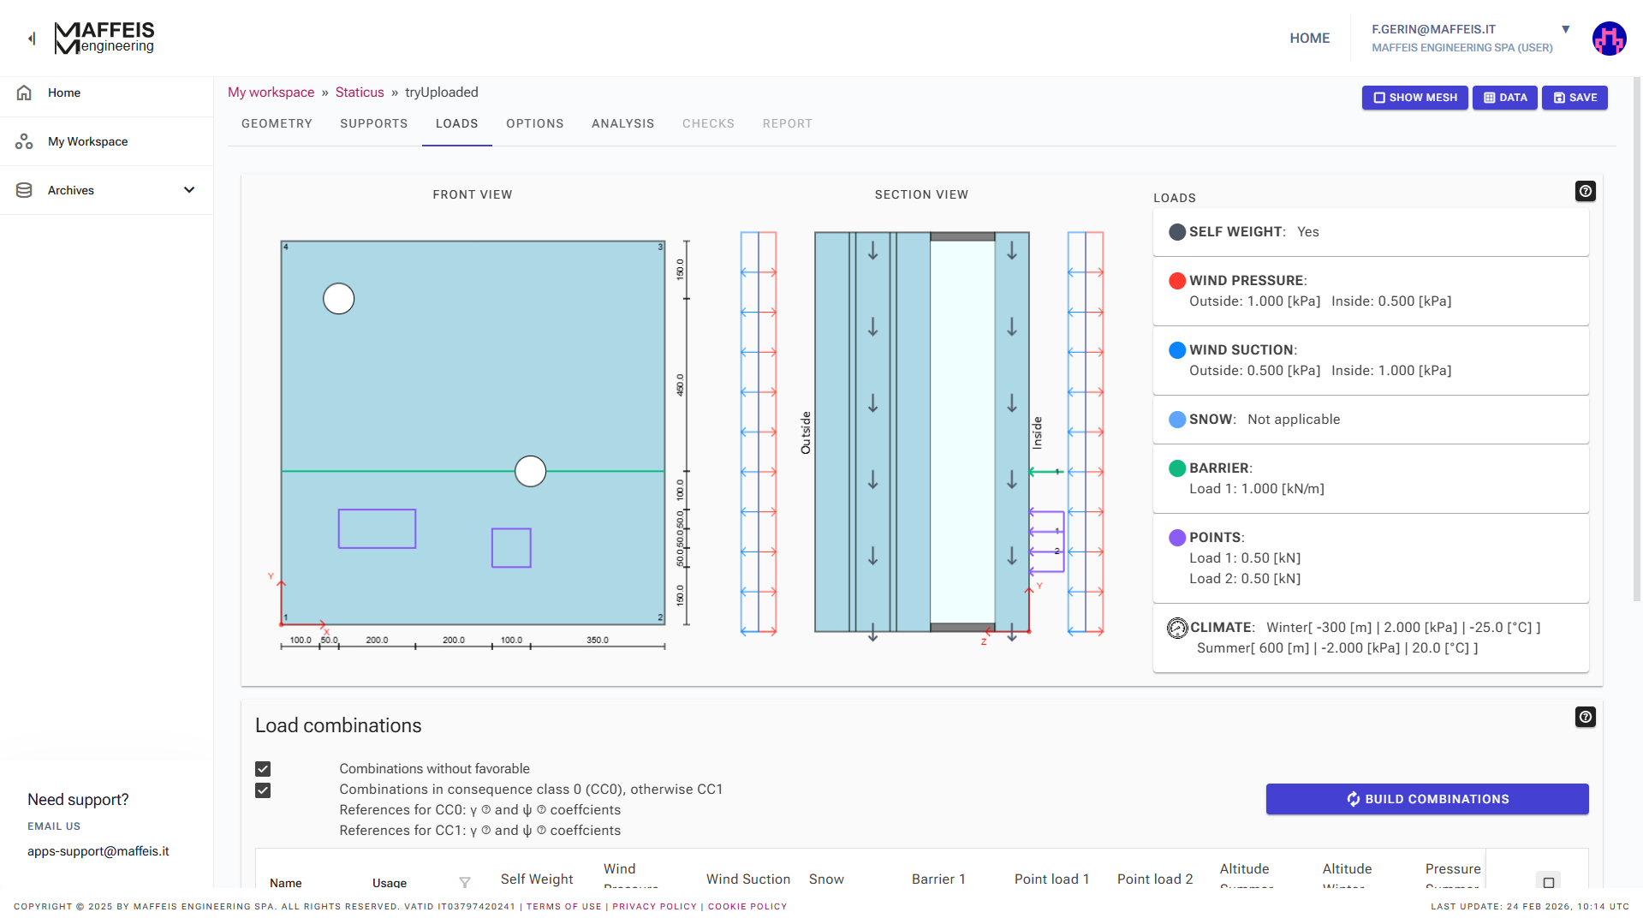Image resolution: width=1643 pixels, height=924 pixels.
Task: Uncheck Combinations in consequence class 0
Action: pyautogui.click(x=263, y=790)
